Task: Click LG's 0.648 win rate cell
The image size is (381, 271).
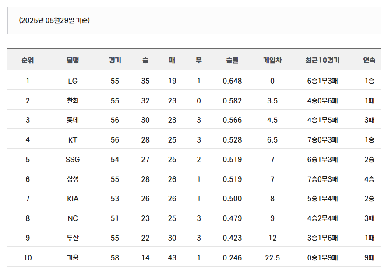Action: tap(232, 81)
